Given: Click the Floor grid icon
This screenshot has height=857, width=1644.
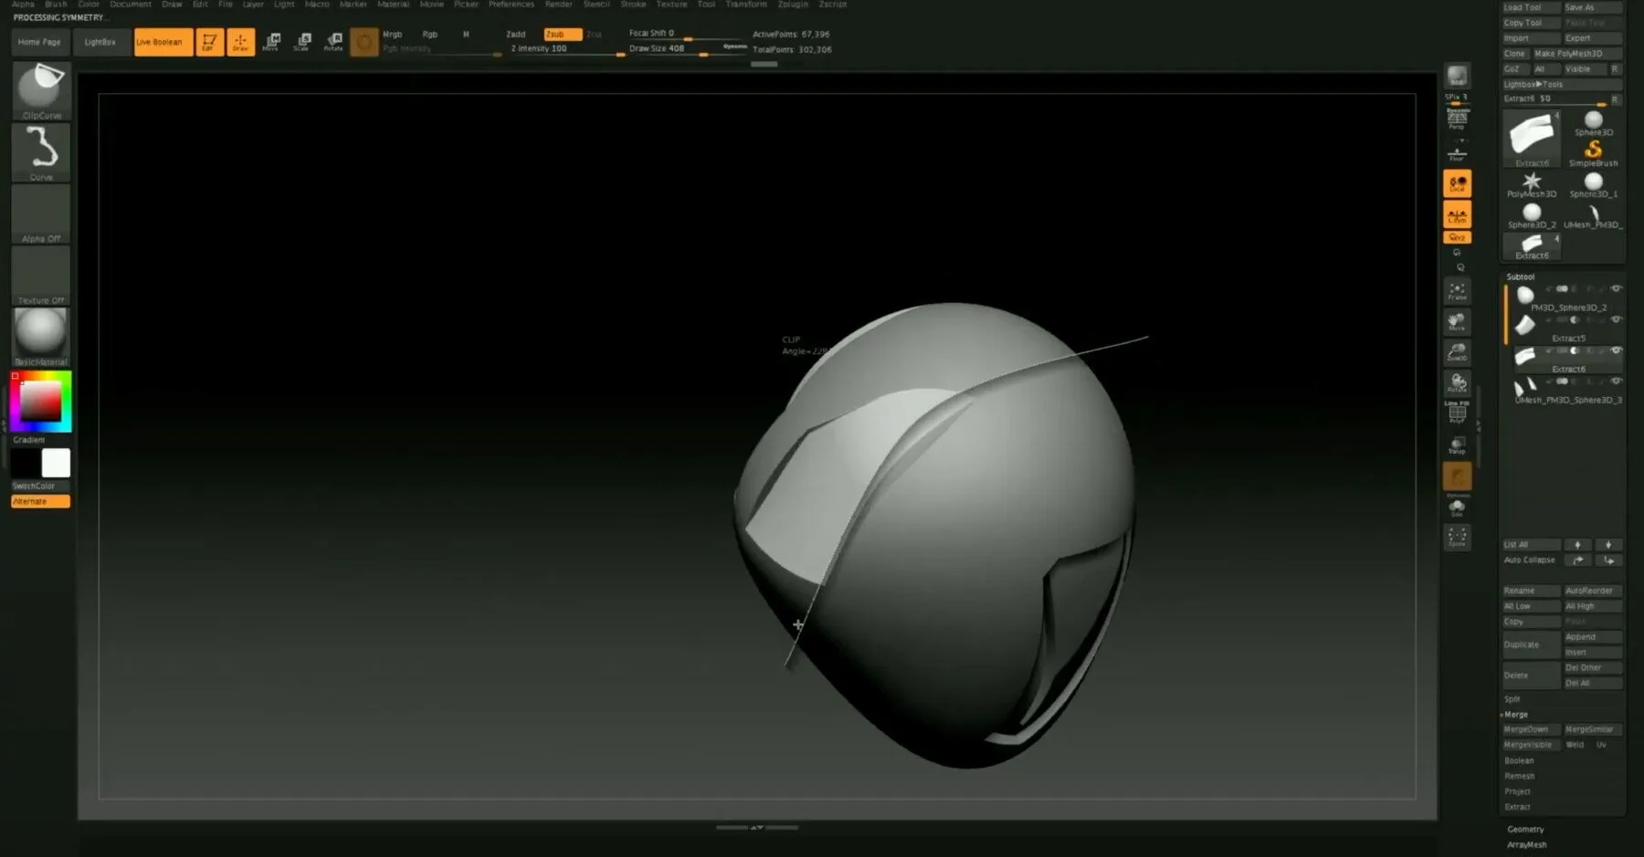Looking at the screenshot, I should [x=1457, y=152].
